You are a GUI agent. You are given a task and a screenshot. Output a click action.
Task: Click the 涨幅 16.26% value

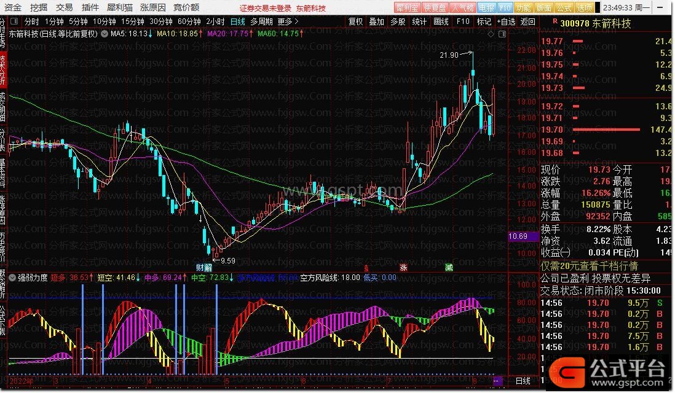[596, 193]
